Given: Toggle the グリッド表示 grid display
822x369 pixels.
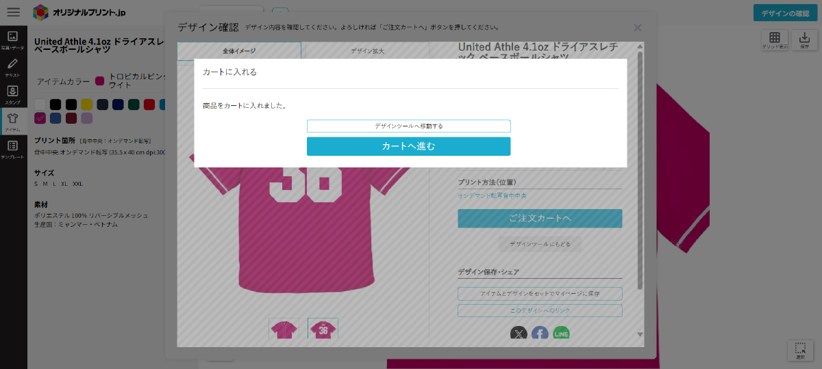Looking at the screenshot, I should 774,40.
